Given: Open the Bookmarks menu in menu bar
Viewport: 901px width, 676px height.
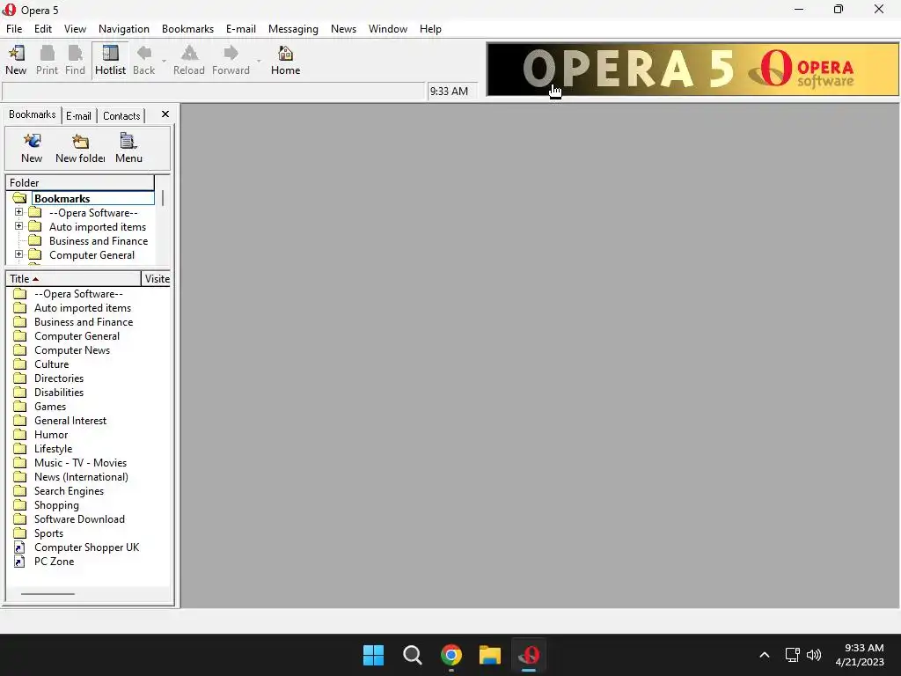Looking at the screenshot, I should 187,29.
